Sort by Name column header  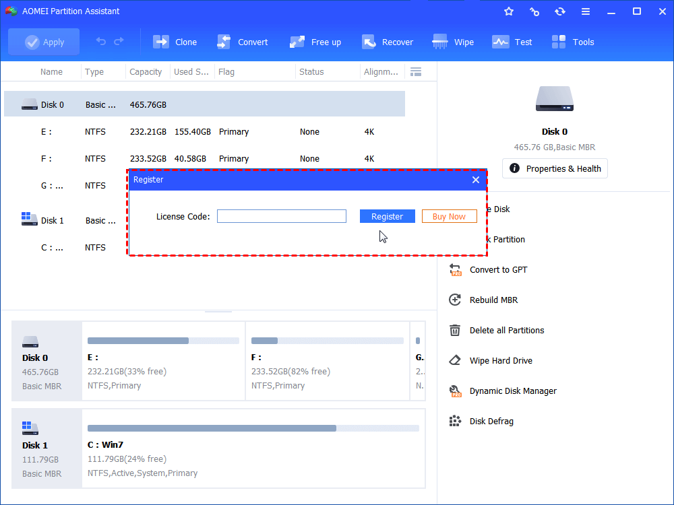pyautogui.click(x=52, y=72)
